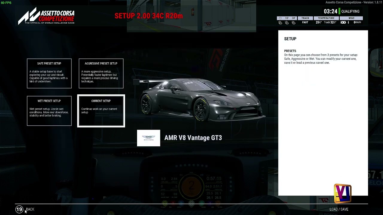The image size is (383, 215).
Task: Click the 25C° air temperature value
Action: tap(319, 22)
